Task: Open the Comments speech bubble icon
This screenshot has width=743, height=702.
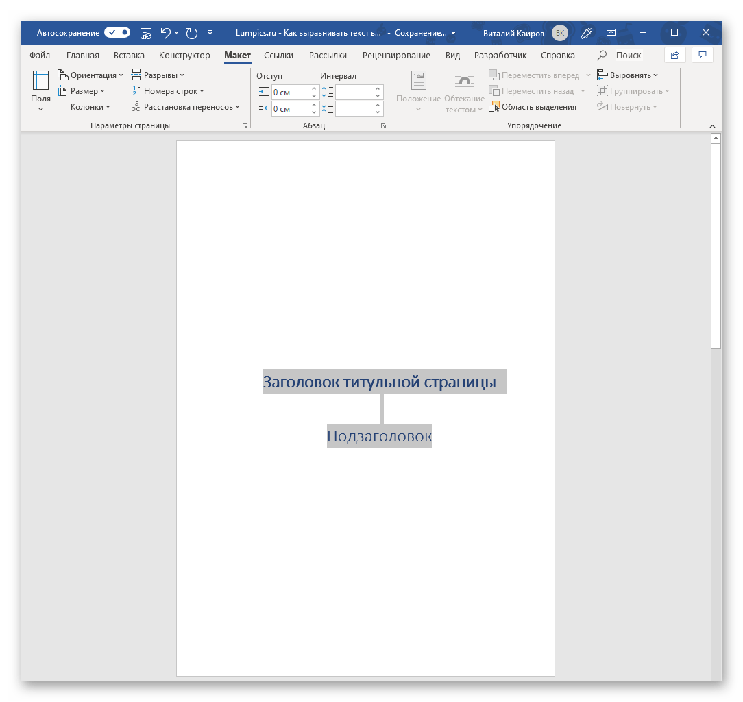Action: pos(702,55)
